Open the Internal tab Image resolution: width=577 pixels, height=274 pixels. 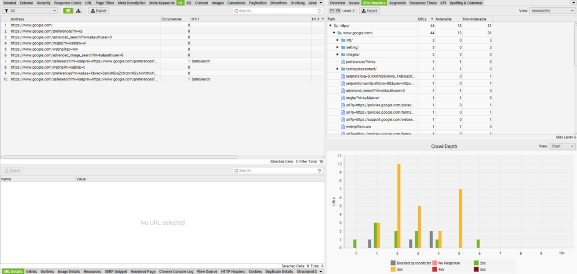(10, 3)
